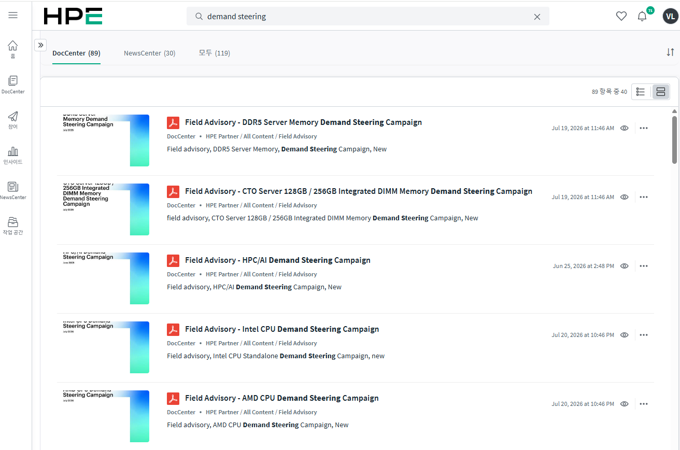Switch to compact list view
This screenshot has height=450, width=680.
click(641, 92)
